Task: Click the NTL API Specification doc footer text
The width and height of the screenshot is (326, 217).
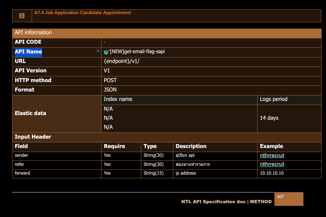Action: click(226, 202)
